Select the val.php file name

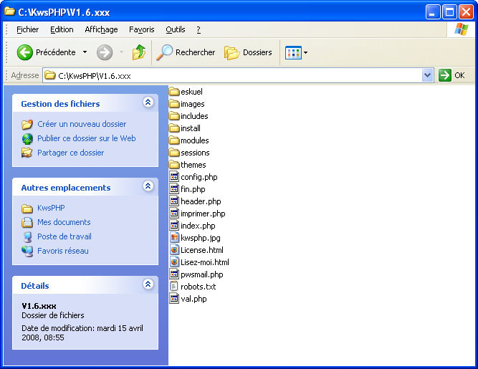[x=193, y=299]
